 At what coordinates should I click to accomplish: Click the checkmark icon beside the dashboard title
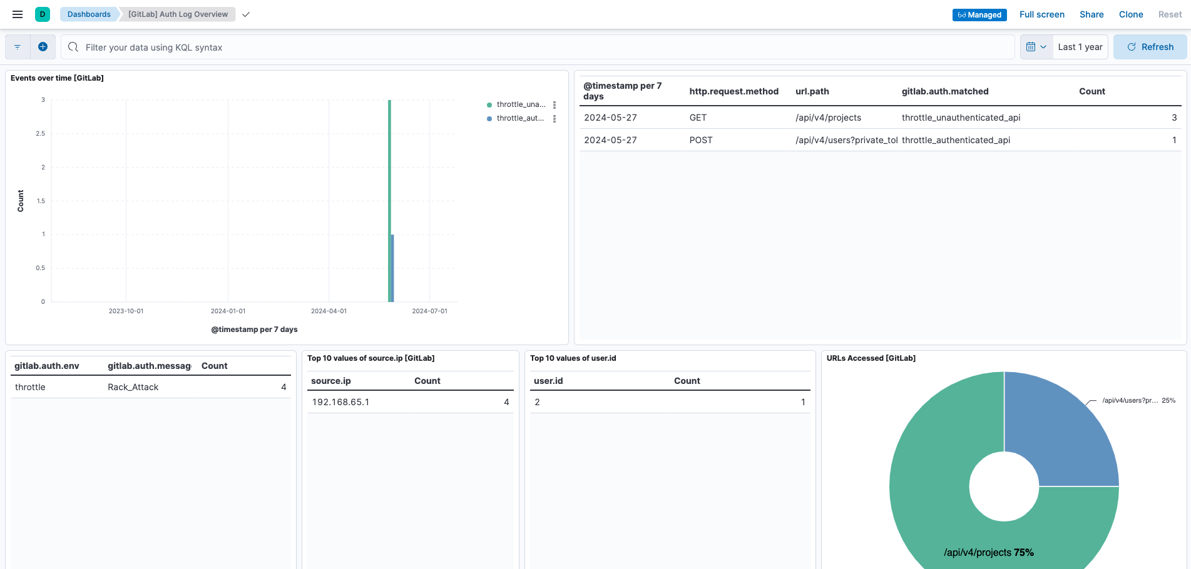pyautogui.click(x=245, y=14)
